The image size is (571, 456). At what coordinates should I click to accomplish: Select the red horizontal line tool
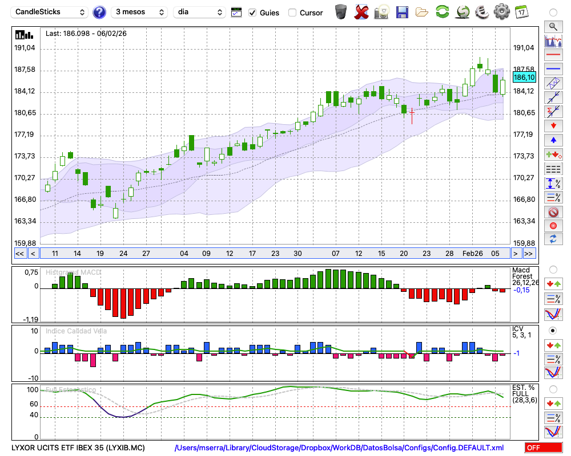(553, 55)
